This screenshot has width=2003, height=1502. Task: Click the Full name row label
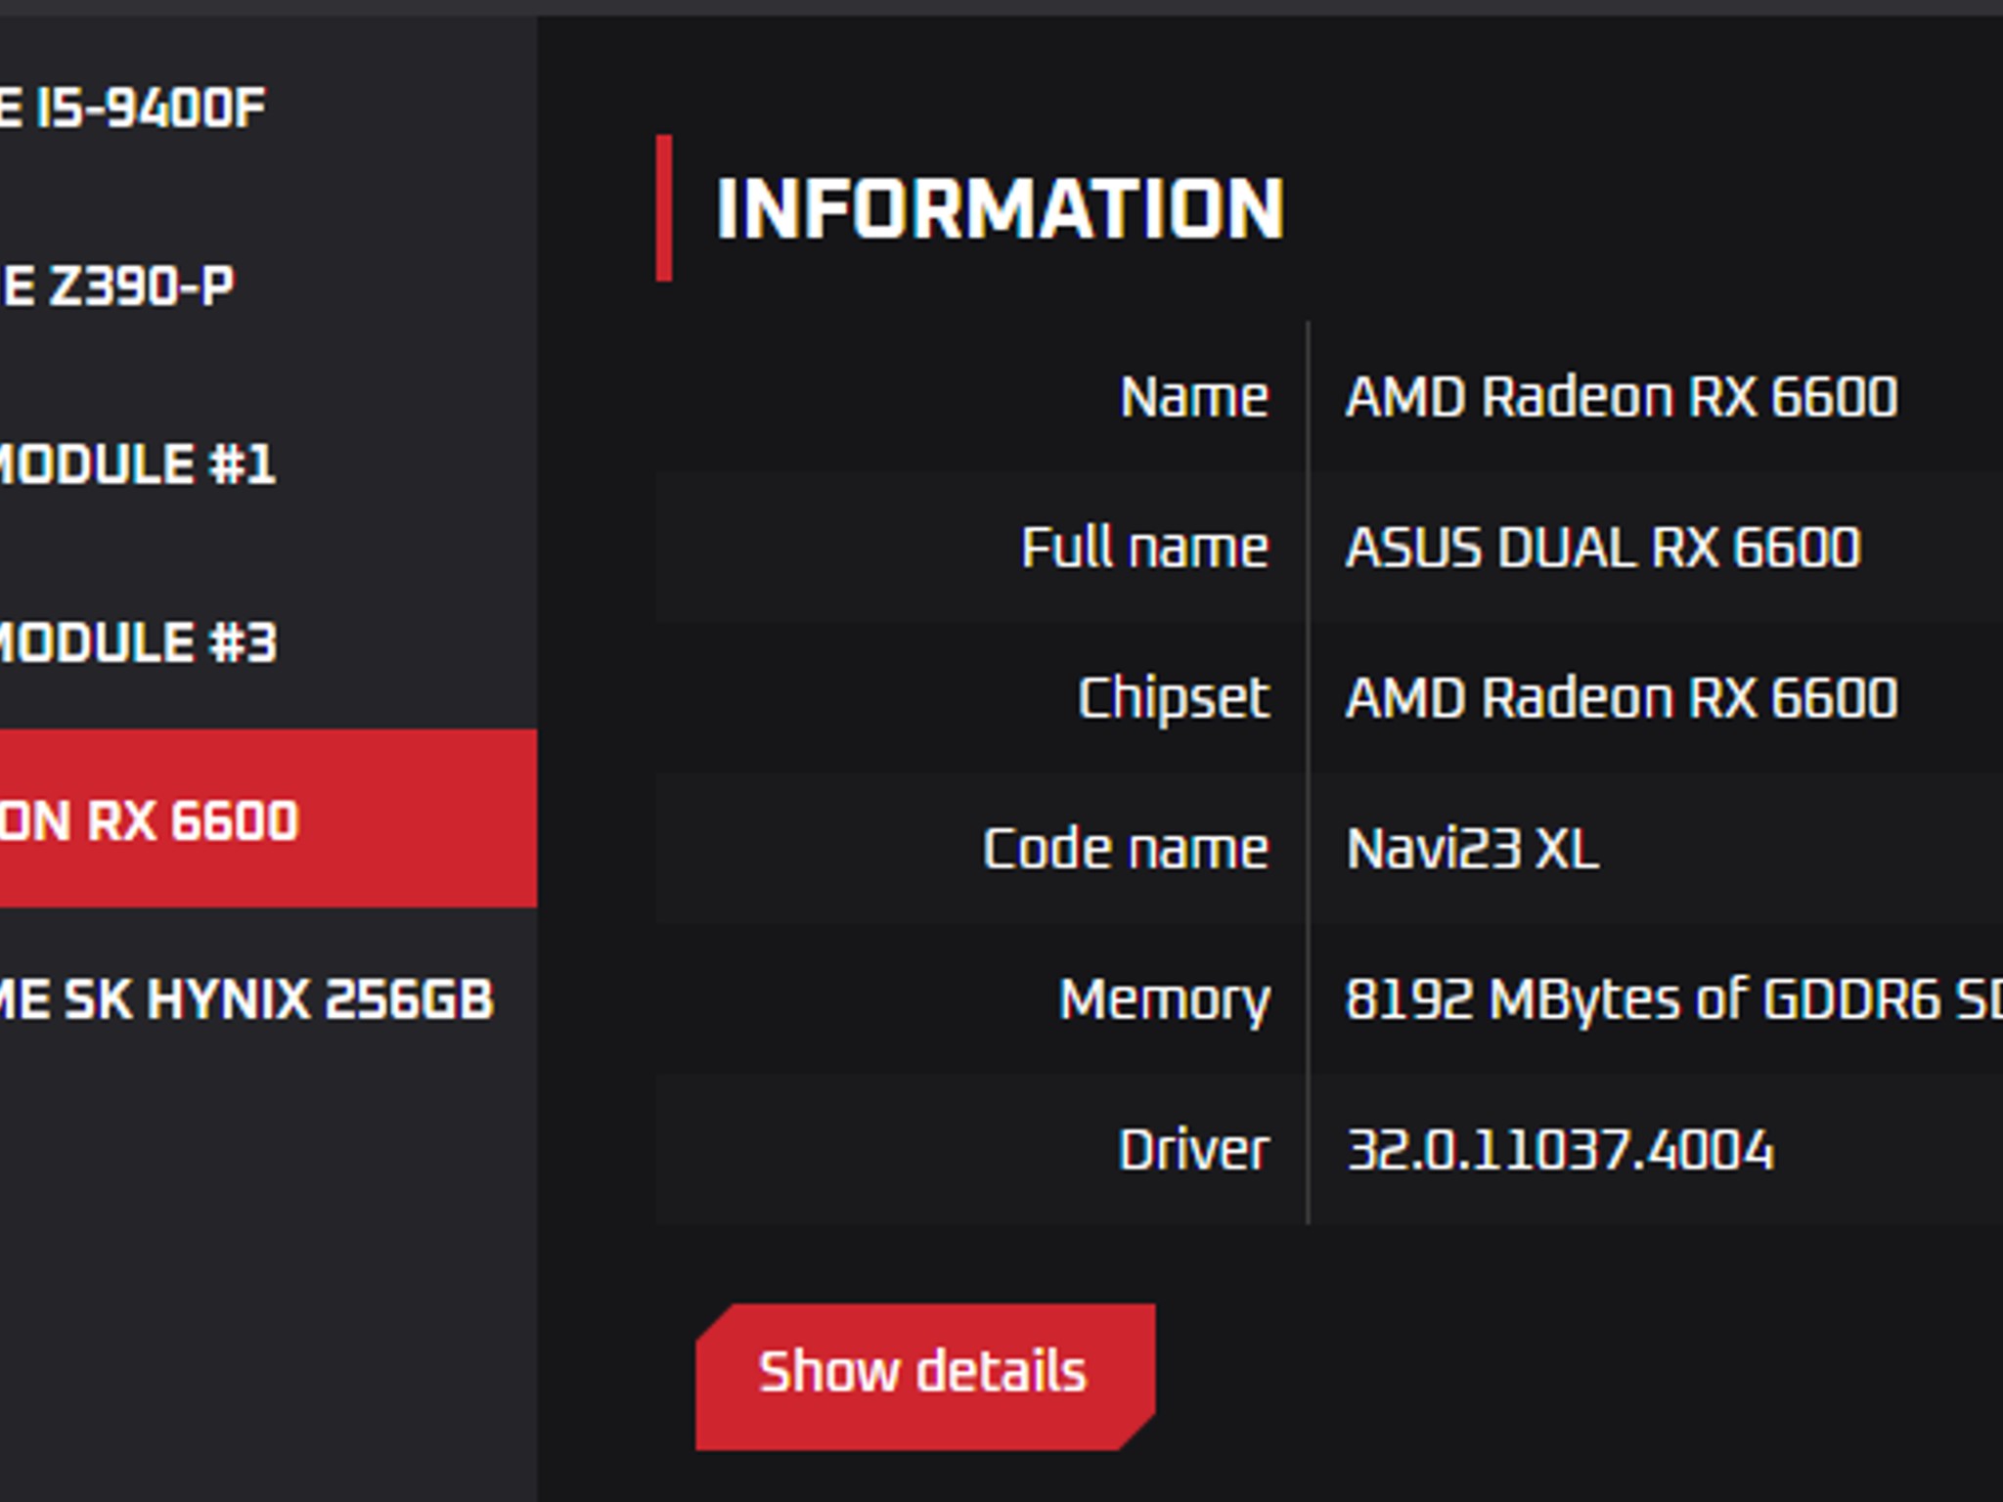point(1144,547)
